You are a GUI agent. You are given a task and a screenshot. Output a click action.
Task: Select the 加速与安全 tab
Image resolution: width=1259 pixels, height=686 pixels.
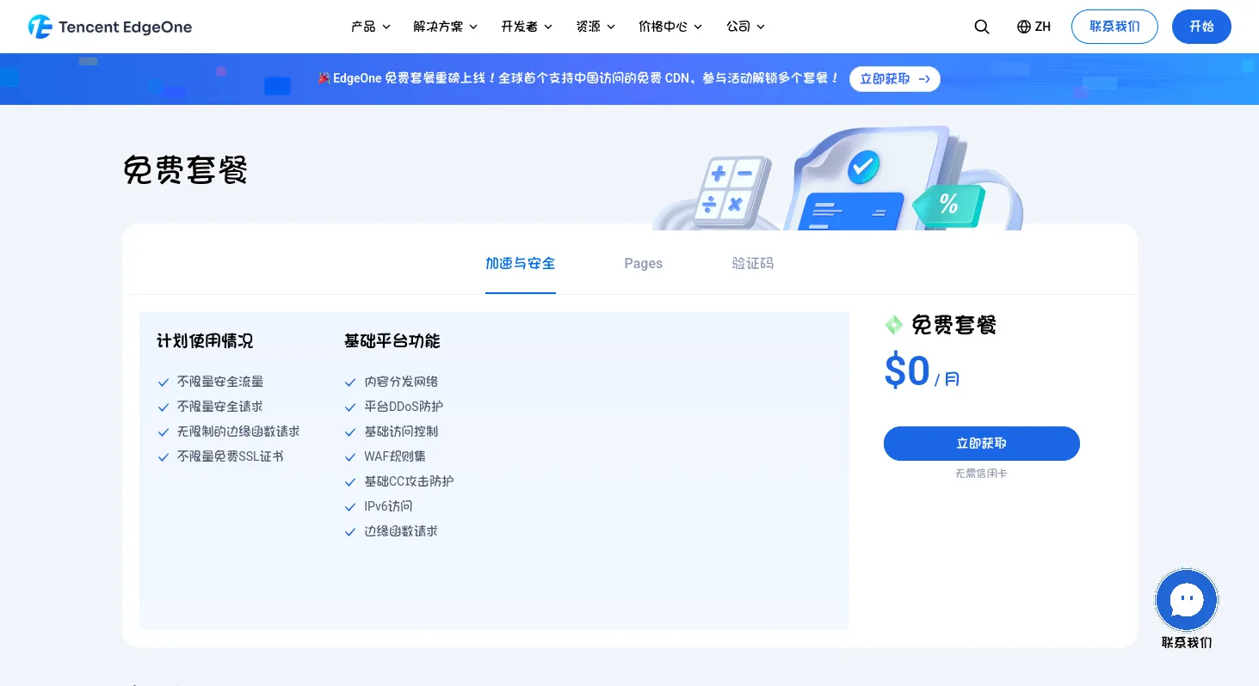point(521,264)
